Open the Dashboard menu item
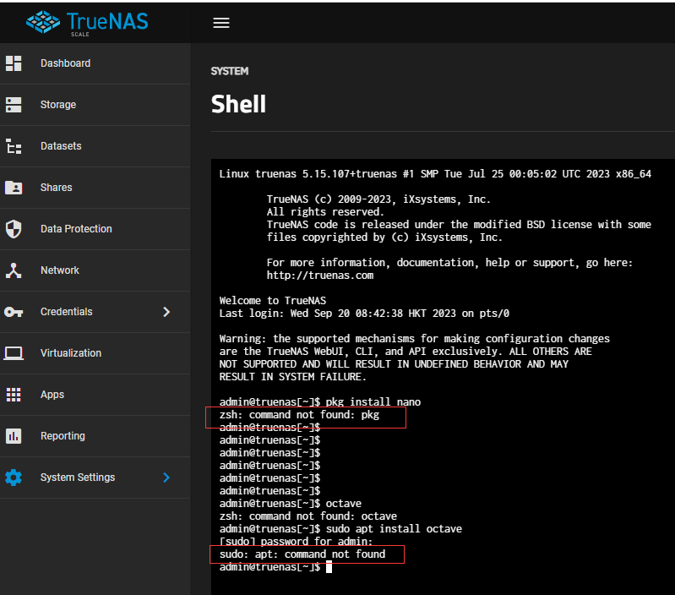 [x=95, y=63]
